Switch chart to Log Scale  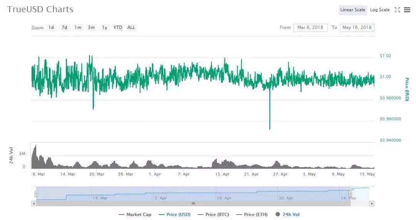click(380, 10)
